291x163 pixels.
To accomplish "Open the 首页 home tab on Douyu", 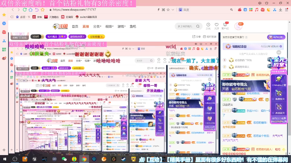I will tap(75, 26).
